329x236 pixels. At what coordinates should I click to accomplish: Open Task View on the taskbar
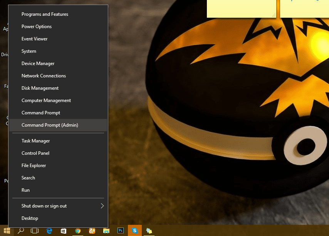tap(35, 231)
